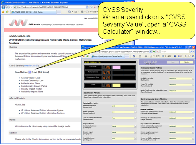The height and width of the screenshot is (145, 196).
Task: Click Feeds icon in JVN iPedia toolbar
Action: coord(76,12)
